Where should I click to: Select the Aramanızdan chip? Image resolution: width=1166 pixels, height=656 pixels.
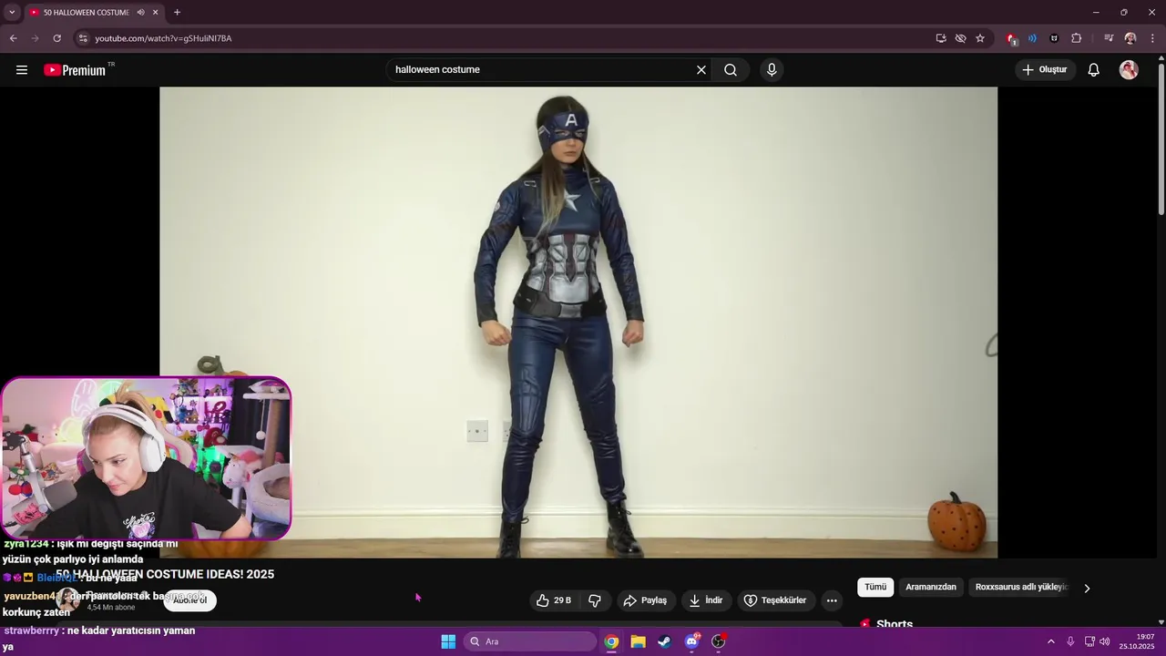(x=931, y=588)
